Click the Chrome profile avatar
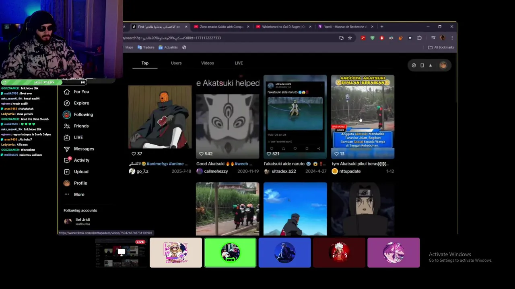Screen dimensions: 515x289 (x=443, y=38)
